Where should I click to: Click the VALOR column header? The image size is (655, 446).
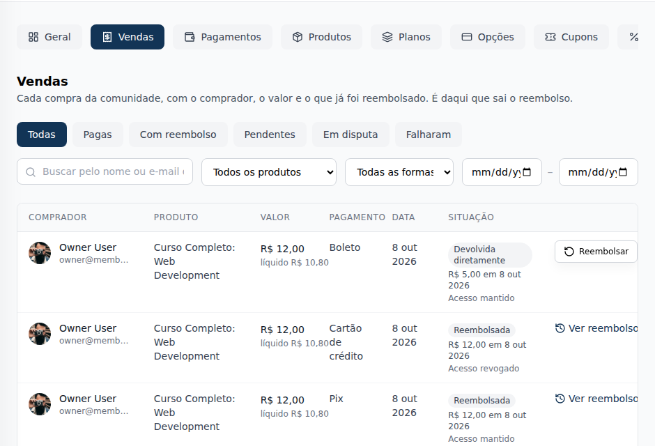coord(275,217)
